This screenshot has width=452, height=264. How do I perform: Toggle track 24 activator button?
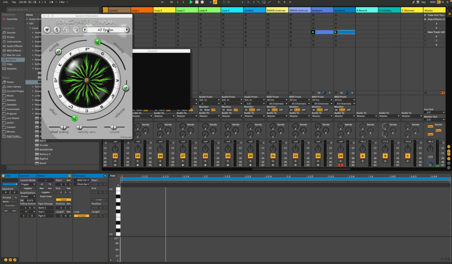click(115, 156)
